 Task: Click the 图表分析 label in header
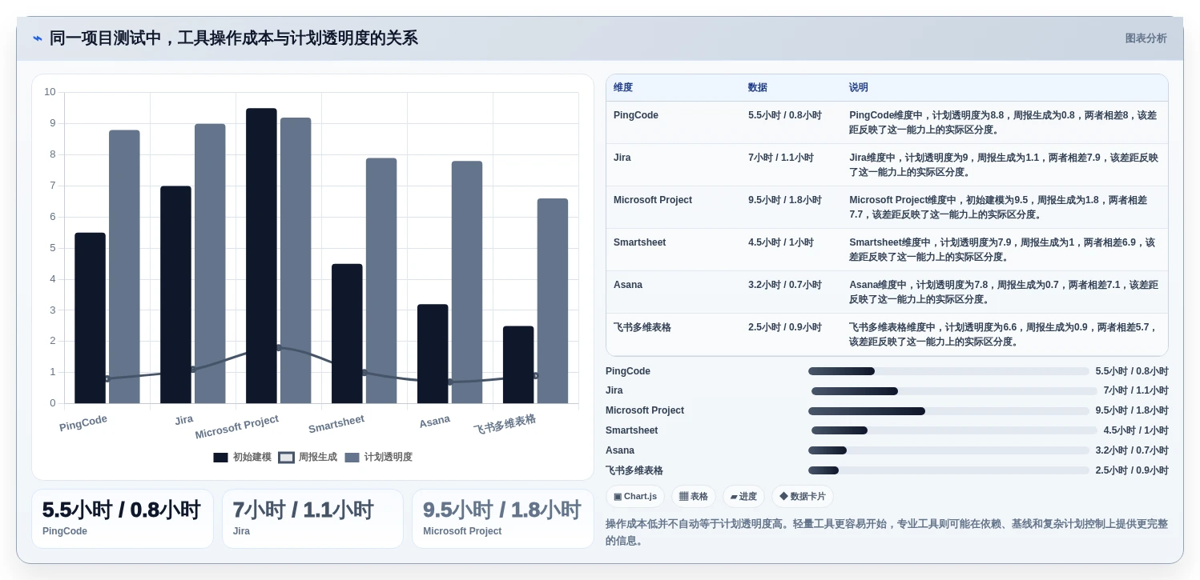coord(1146,38)
